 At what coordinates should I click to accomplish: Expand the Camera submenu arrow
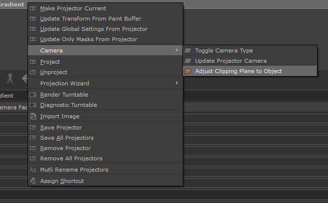pos(177,51)
